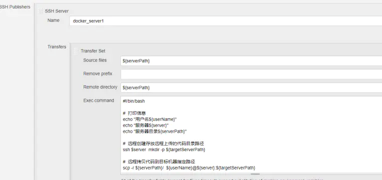
Task: Click the '#!/bin/bash' line in Exec command
Action: coord(134,101)
